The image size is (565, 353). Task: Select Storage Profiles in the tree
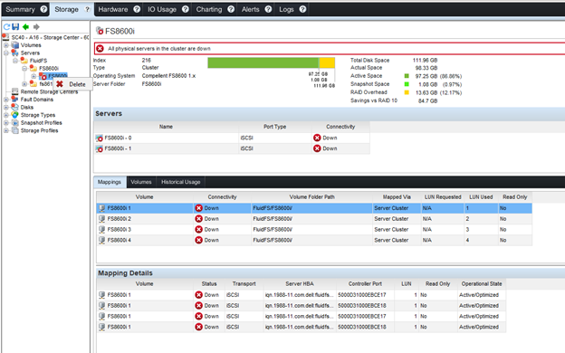[39, 130]
